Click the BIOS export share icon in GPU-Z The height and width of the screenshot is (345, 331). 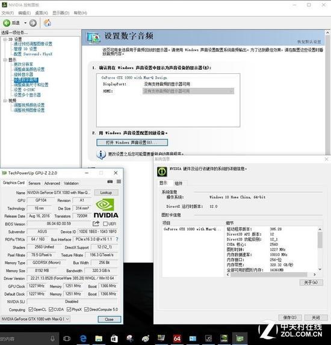[x=96, y=224]
